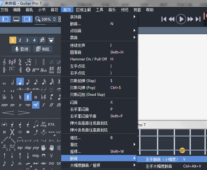
Task: Click the 8va octave icon
Action: pos(36,69)
